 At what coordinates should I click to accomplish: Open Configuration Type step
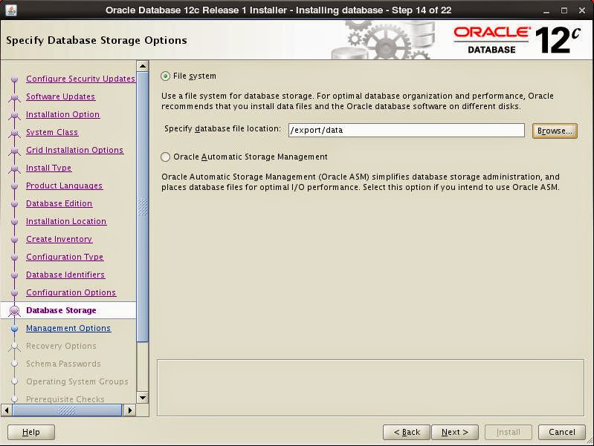(65, 257)
